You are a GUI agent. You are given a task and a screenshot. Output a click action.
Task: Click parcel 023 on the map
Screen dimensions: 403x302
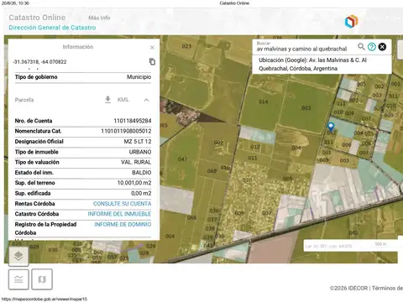click(186, 46)
